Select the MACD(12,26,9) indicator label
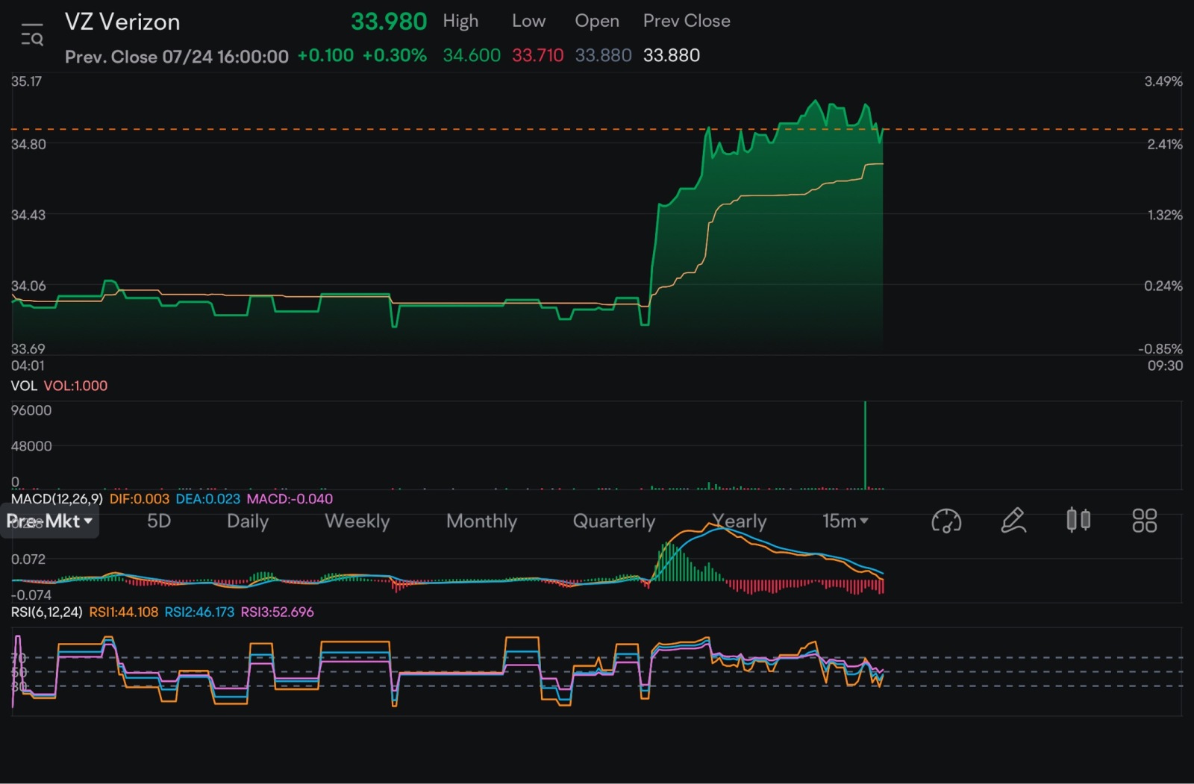Screen dimensions: 1194x784 point(57,498)
